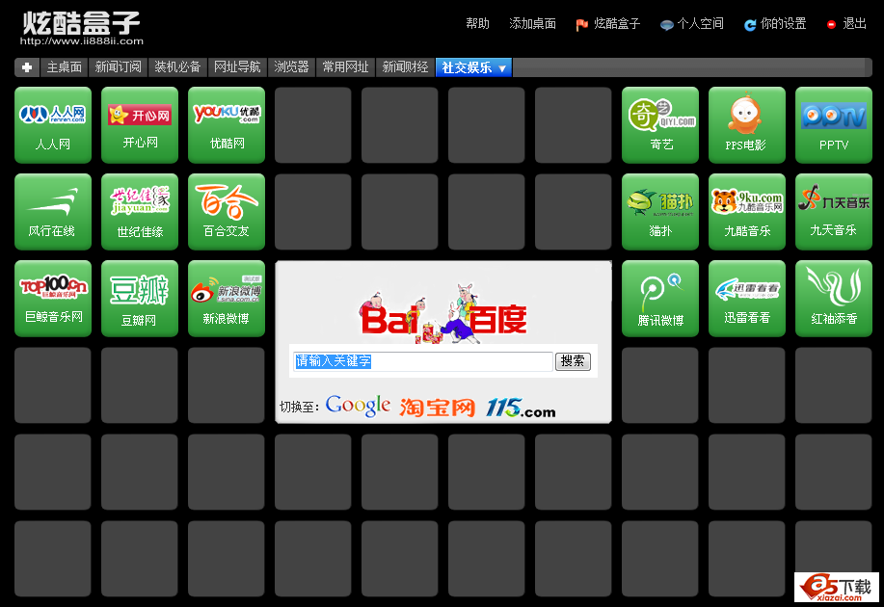The height and width of the screenshot is (607, 884).
Task: Click the 请输入关键字 search field
Action: coord(423,361)
